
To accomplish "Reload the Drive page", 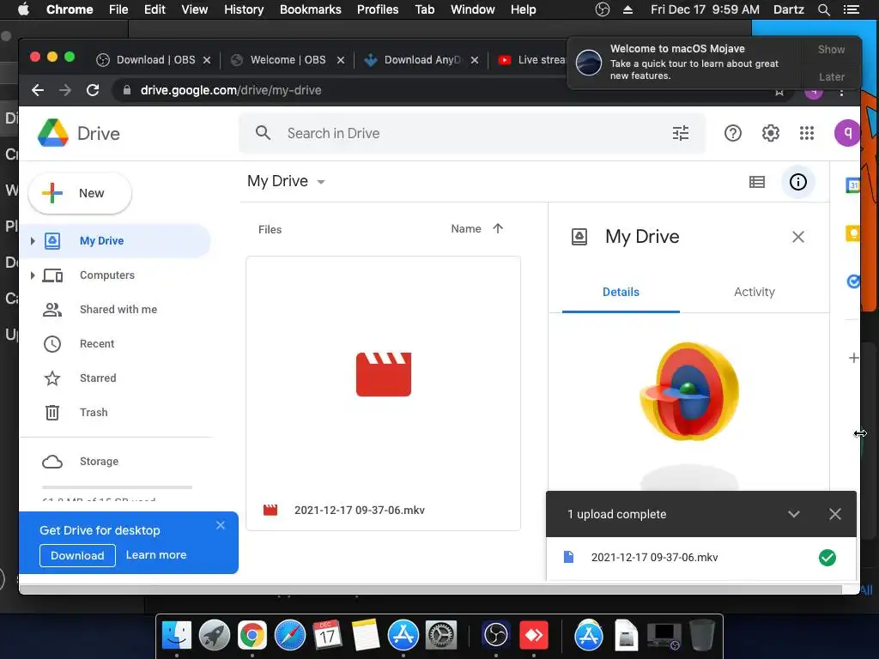I will coord(93,90).
